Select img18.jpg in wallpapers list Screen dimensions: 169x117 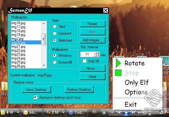pos(26,31)
